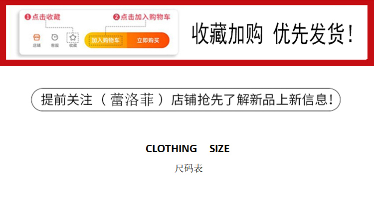
Task: Select the red 点击收藏 instruction text
Action: (x=46, y=17)
